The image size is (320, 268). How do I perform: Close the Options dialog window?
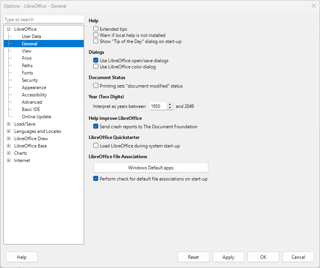coord(314,6)
